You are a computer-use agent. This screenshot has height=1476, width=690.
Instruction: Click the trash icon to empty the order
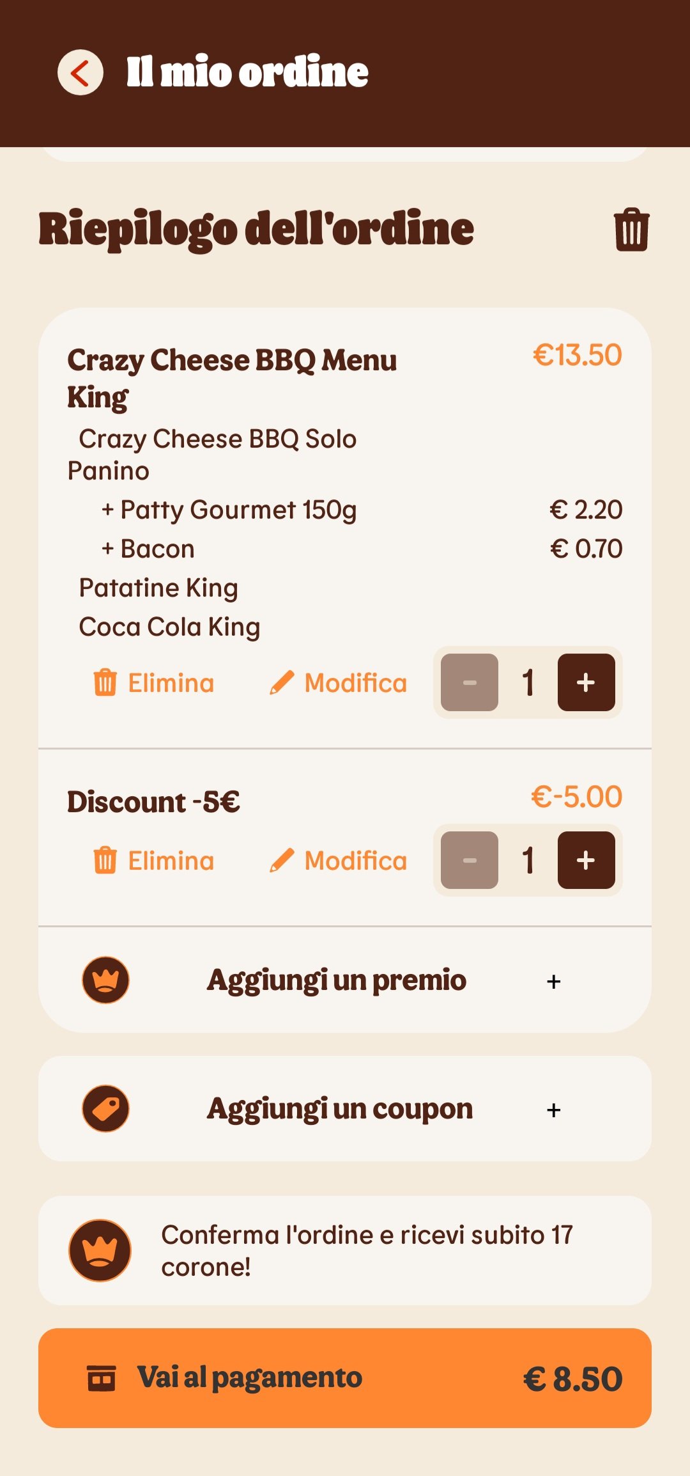coord(631,230)
